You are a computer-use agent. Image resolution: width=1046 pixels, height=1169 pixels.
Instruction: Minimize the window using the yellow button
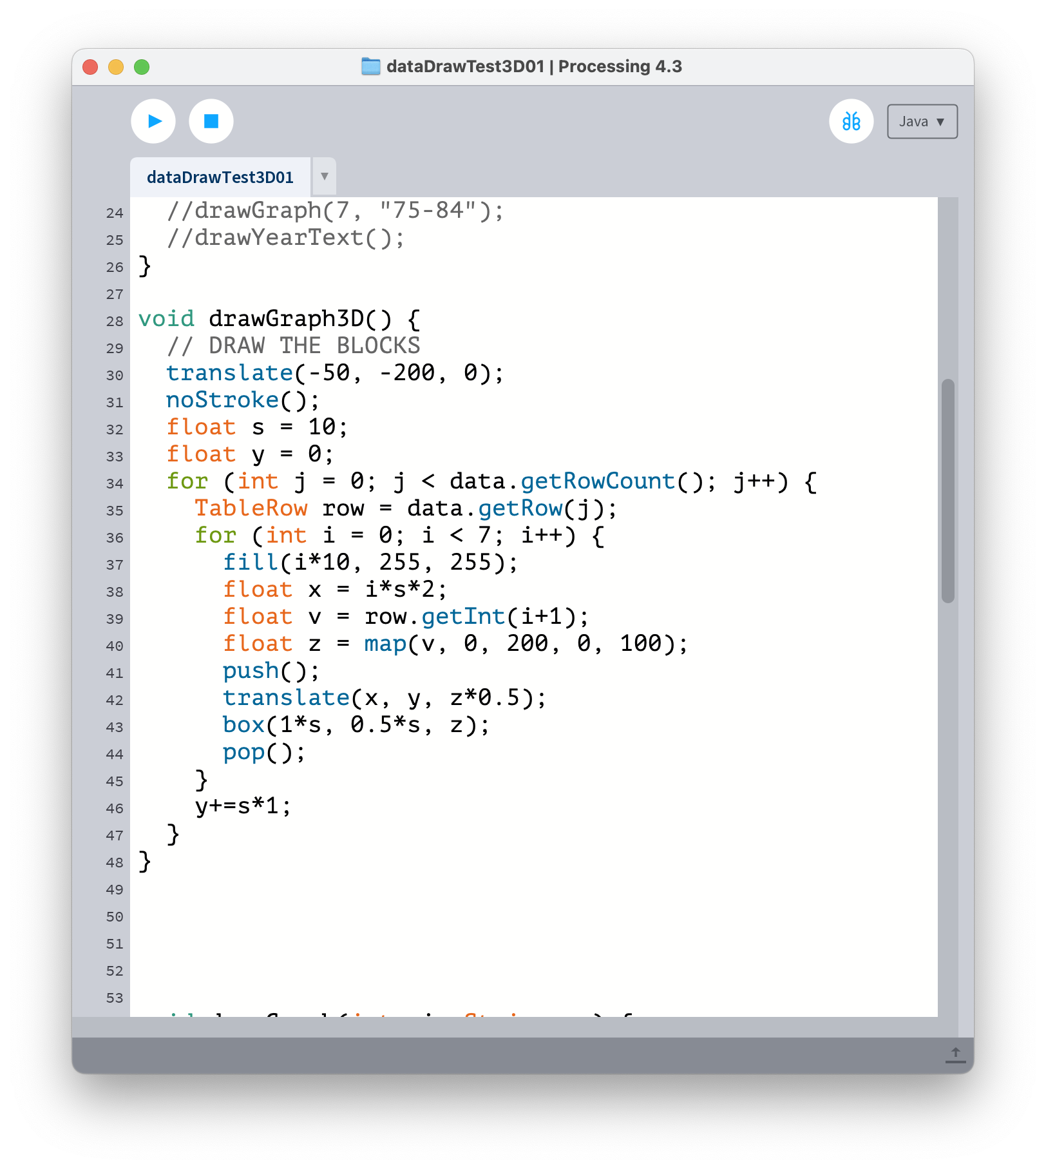point(116,67)
